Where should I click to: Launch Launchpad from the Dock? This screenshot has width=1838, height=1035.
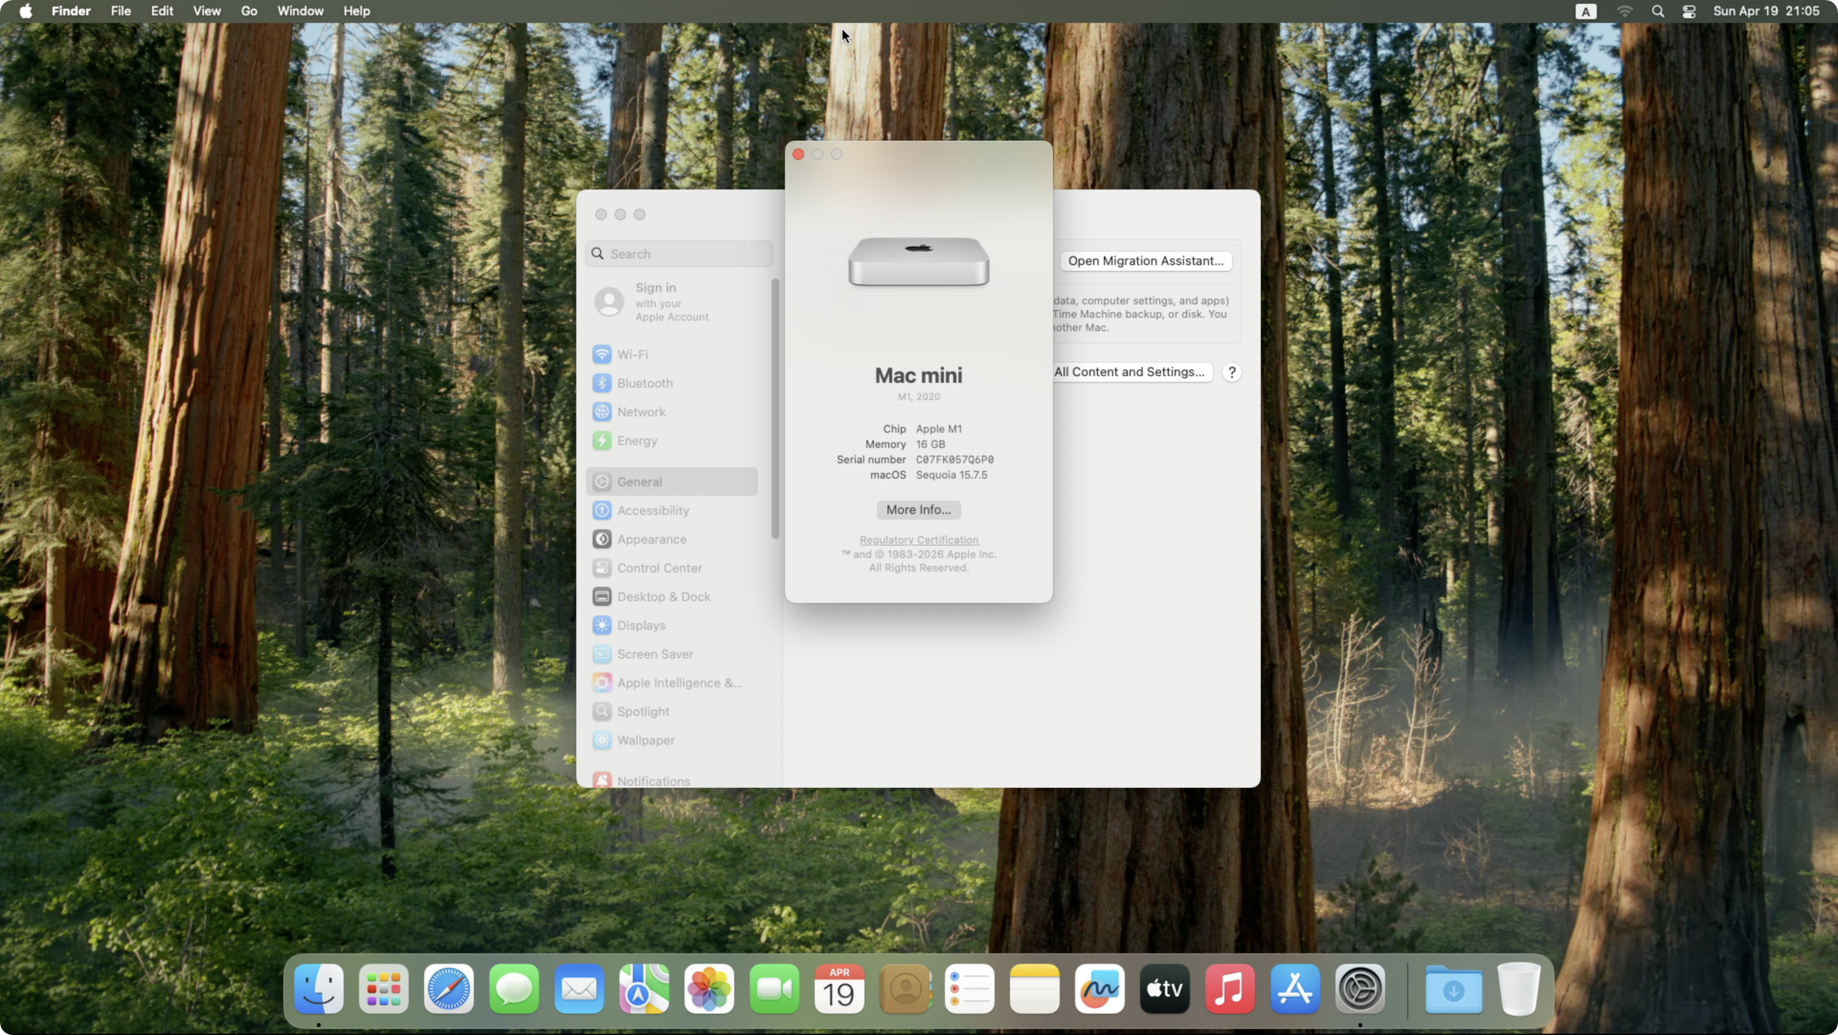(x=384, y=988)
